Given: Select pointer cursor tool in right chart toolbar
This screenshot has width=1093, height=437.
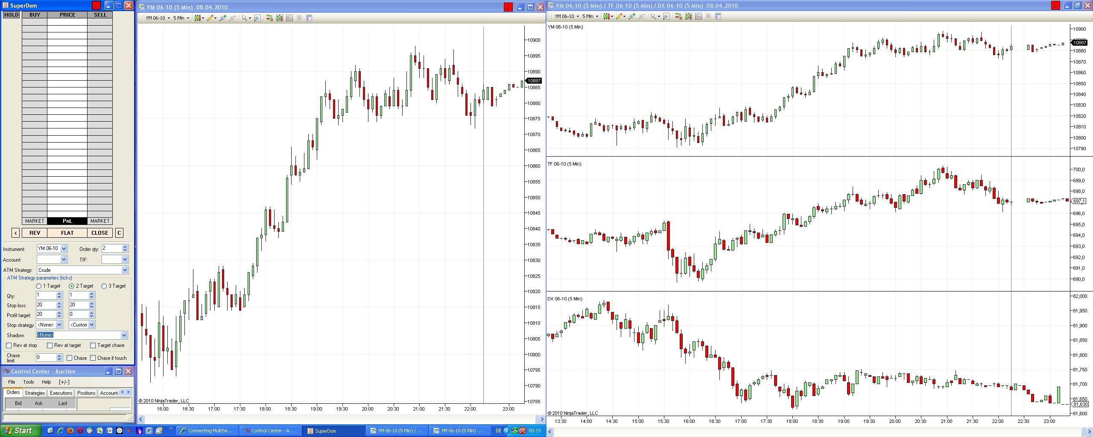Looking at the screenshot, I should tap(653, 16).
